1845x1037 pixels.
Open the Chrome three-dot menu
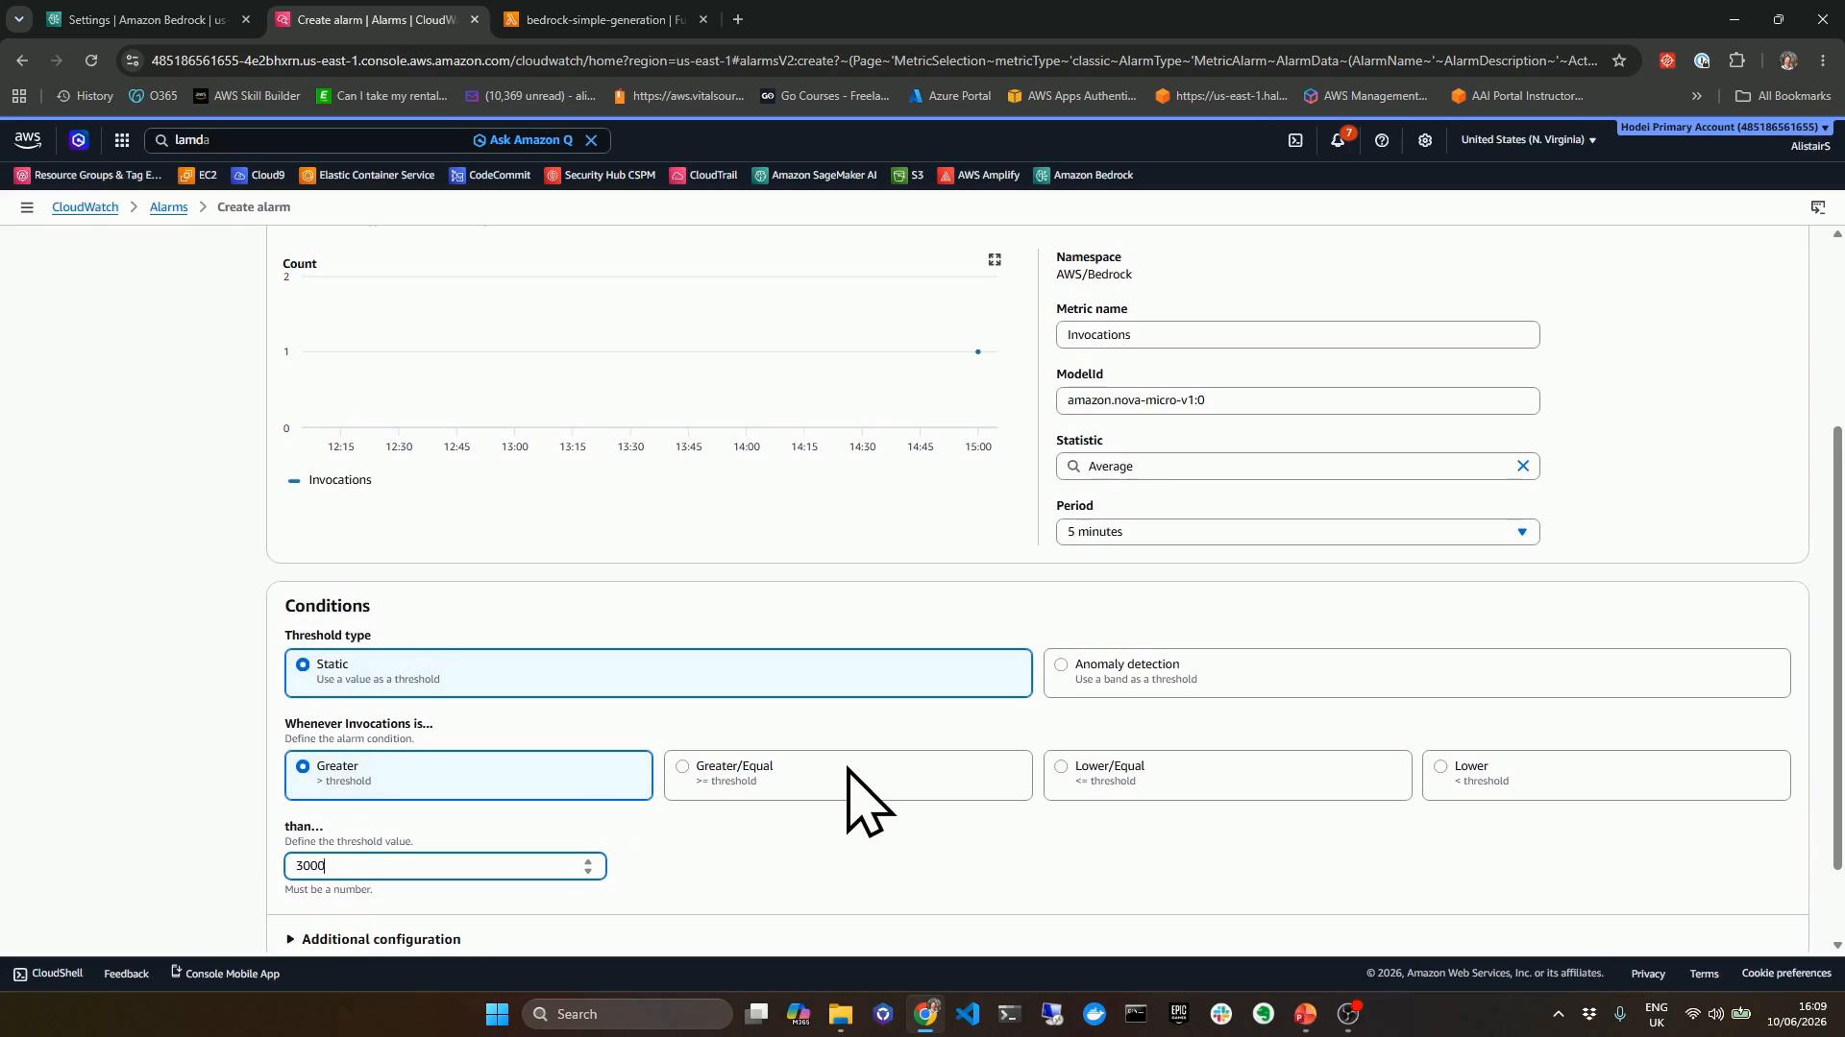click(x=1823, y=60)
